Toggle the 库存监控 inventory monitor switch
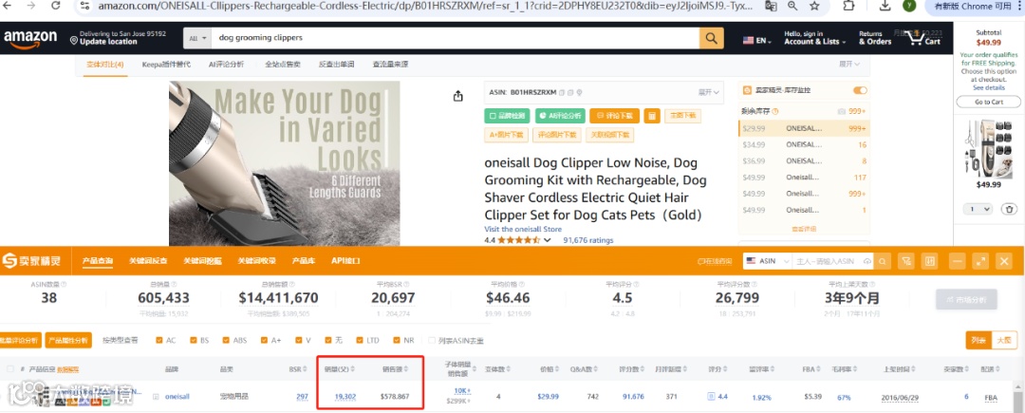The image size is (1025, 413). (860, 90)
